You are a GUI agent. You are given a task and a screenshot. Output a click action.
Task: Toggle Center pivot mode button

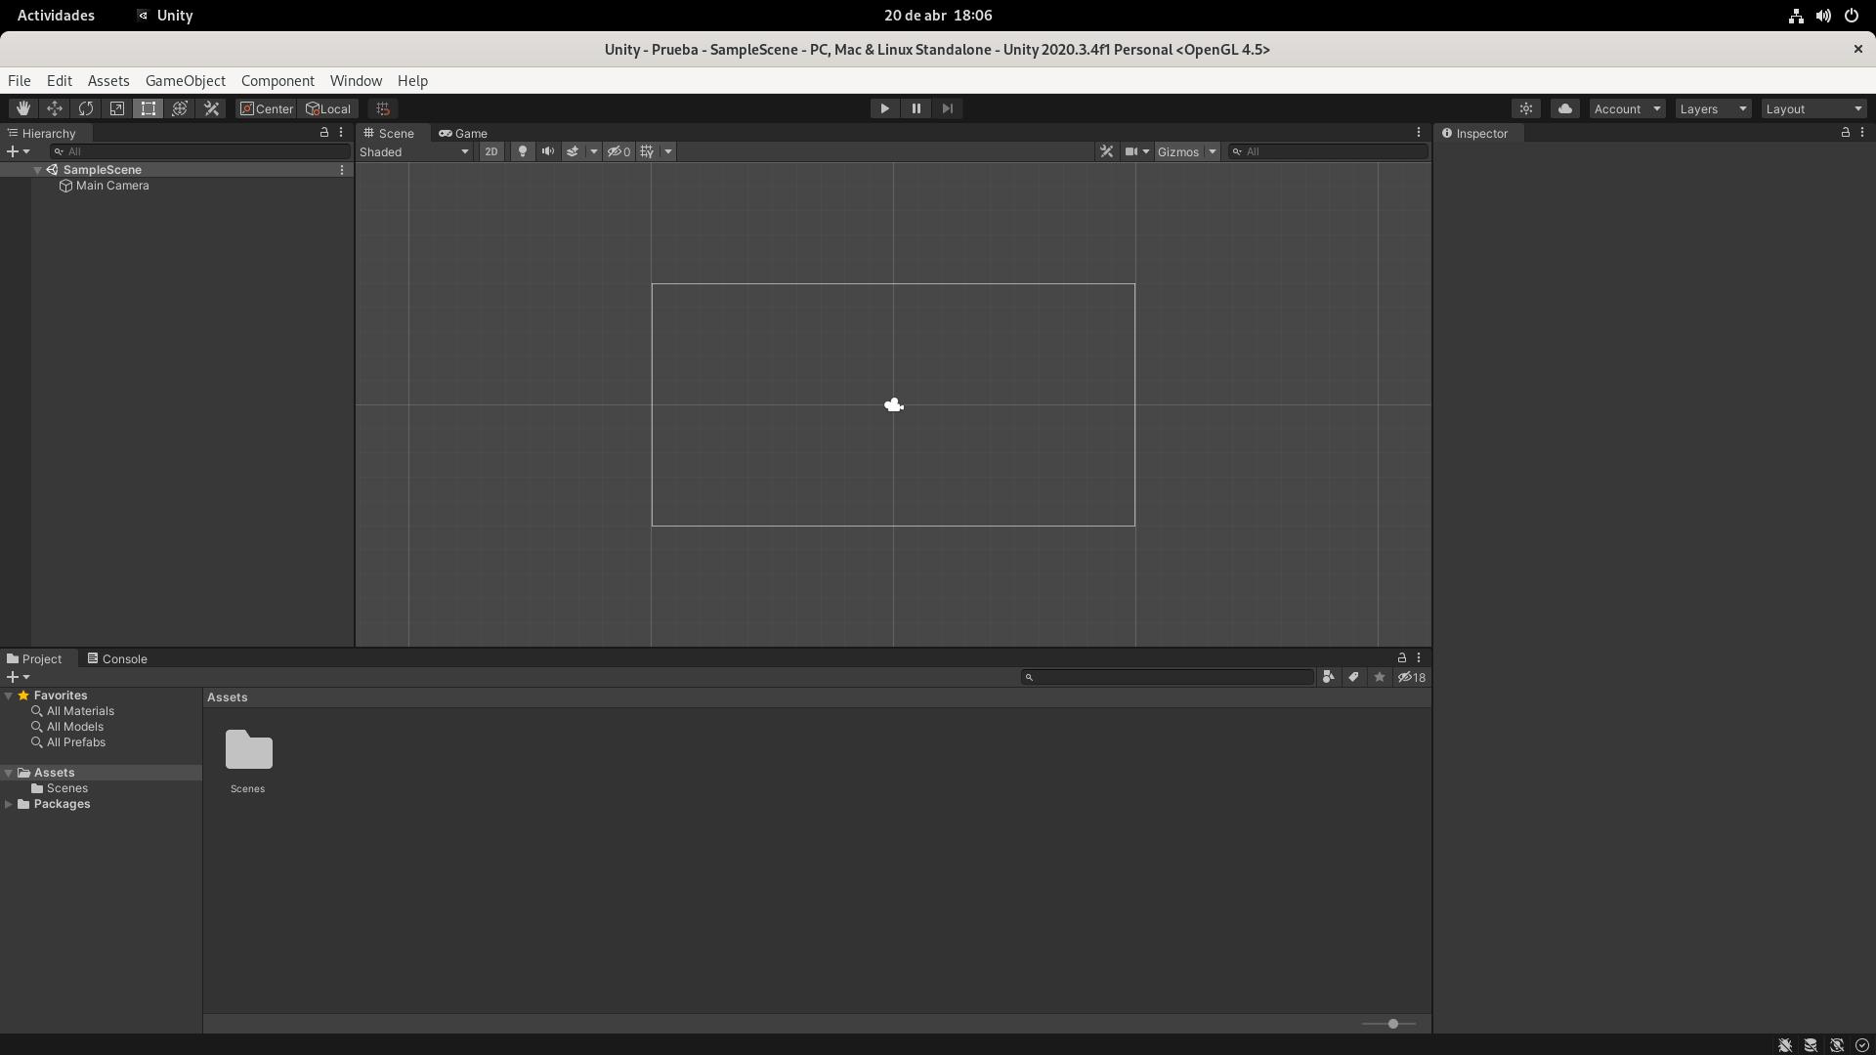(x=267, y=108)
